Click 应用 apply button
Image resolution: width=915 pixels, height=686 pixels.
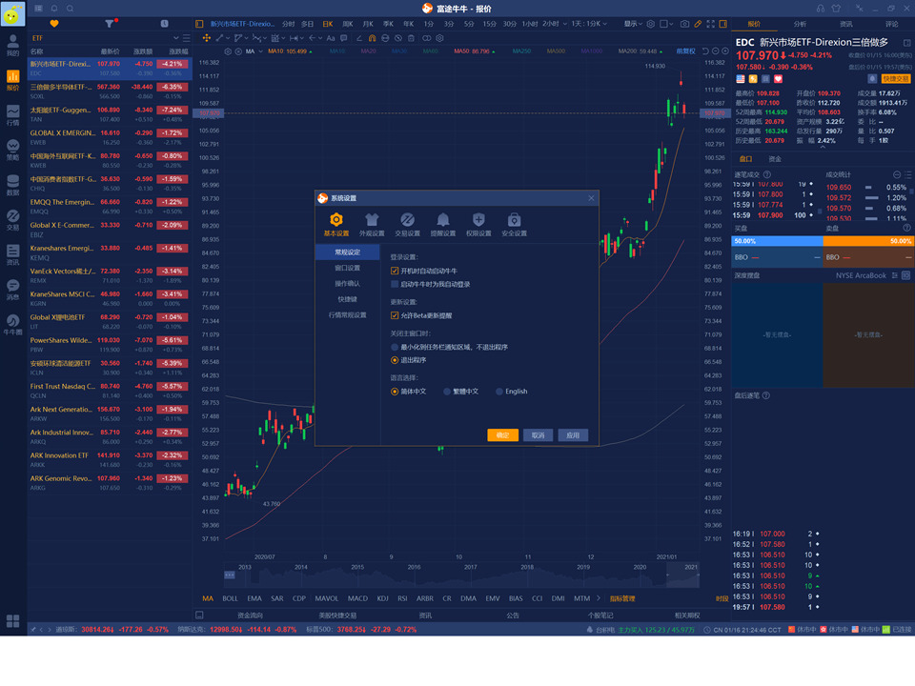573,435
